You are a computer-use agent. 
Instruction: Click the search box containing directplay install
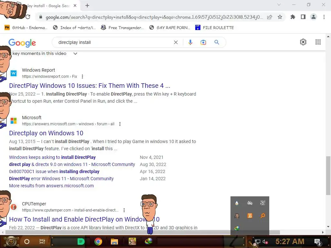coord(114,42)
